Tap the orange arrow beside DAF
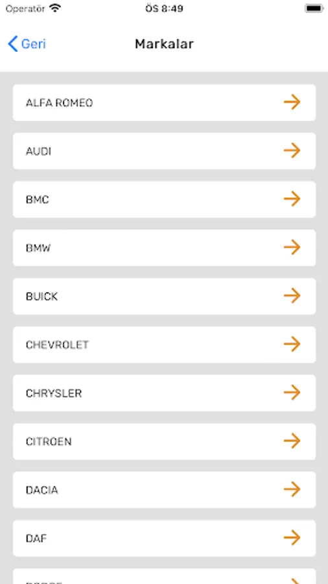This screenshot has height=584, width=328. click(x=292, y=538)
